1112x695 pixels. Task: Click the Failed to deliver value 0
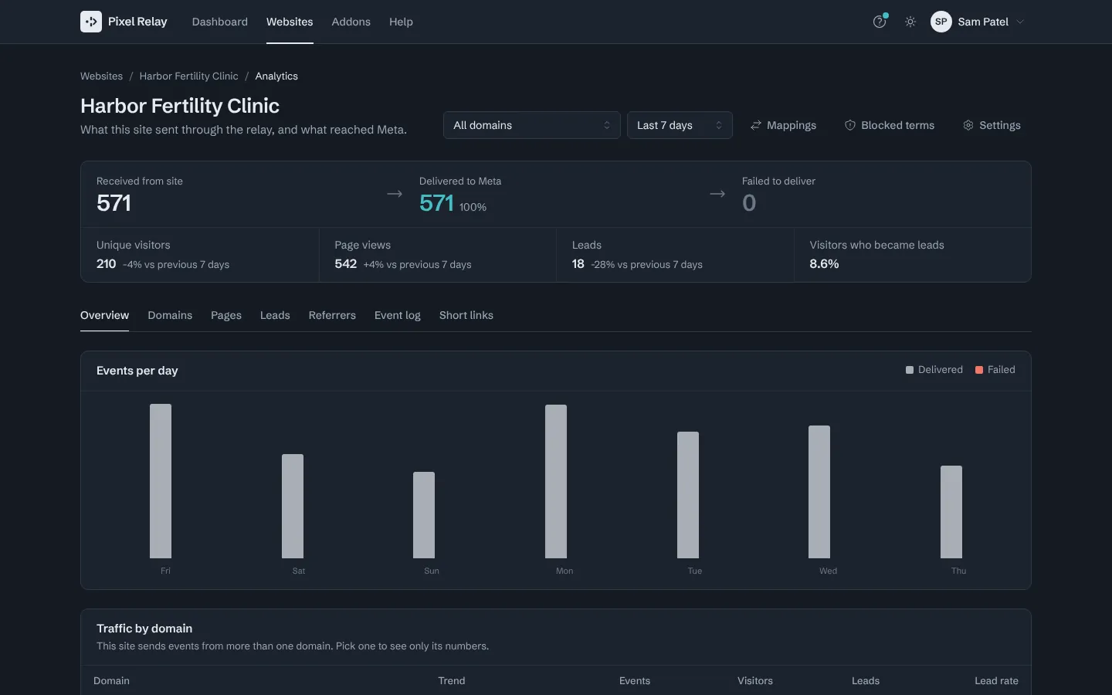[749, 203]
